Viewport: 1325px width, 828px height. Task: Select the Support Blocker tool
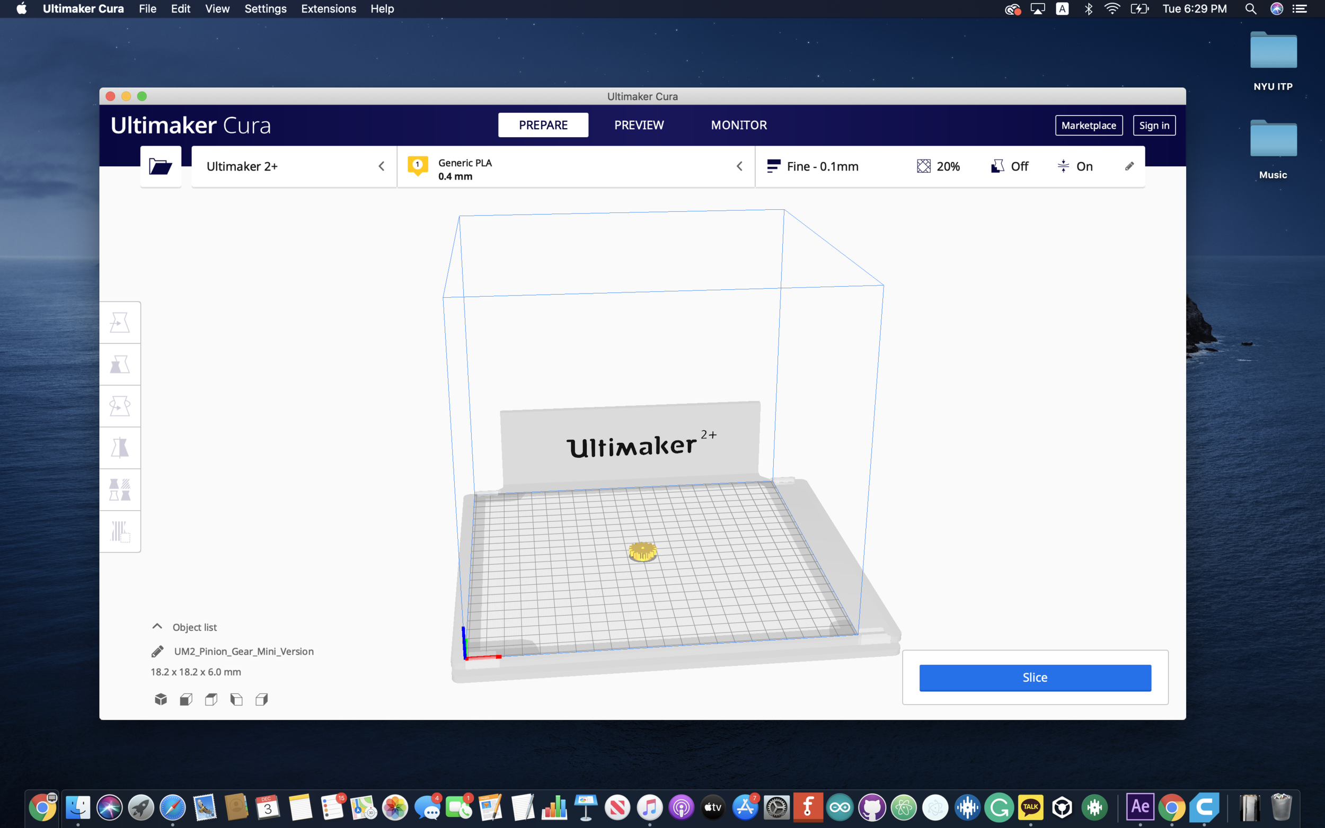120,531
